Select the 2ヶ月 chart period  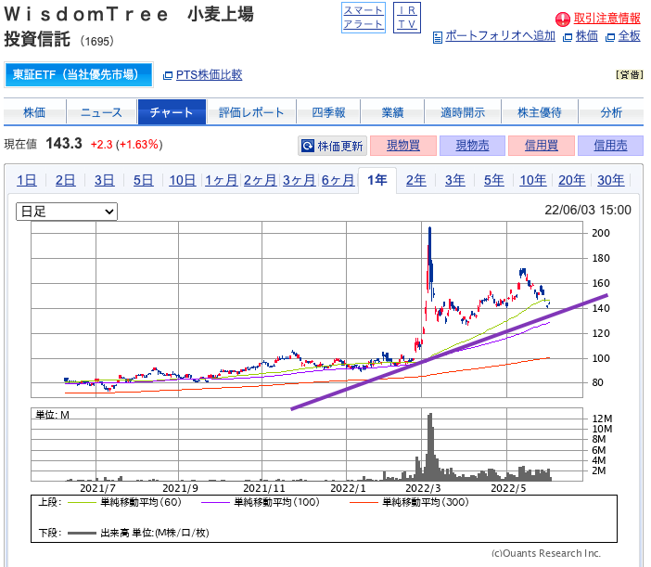coord(260,180)
